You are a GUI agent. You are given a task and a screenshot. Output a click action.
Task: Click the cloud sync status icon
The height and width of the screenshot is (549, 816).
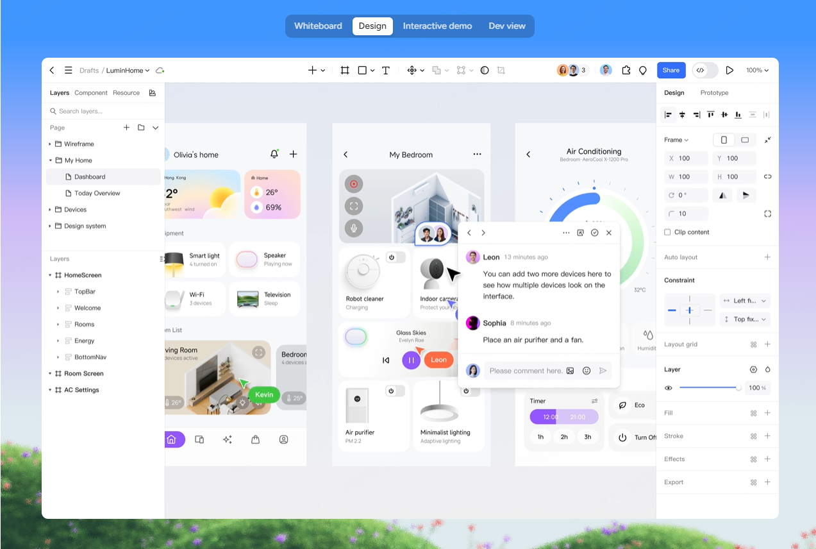point(160,71)
